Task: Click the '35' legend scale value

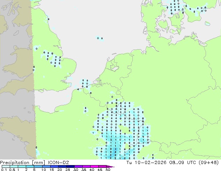Action: [84, 170]
